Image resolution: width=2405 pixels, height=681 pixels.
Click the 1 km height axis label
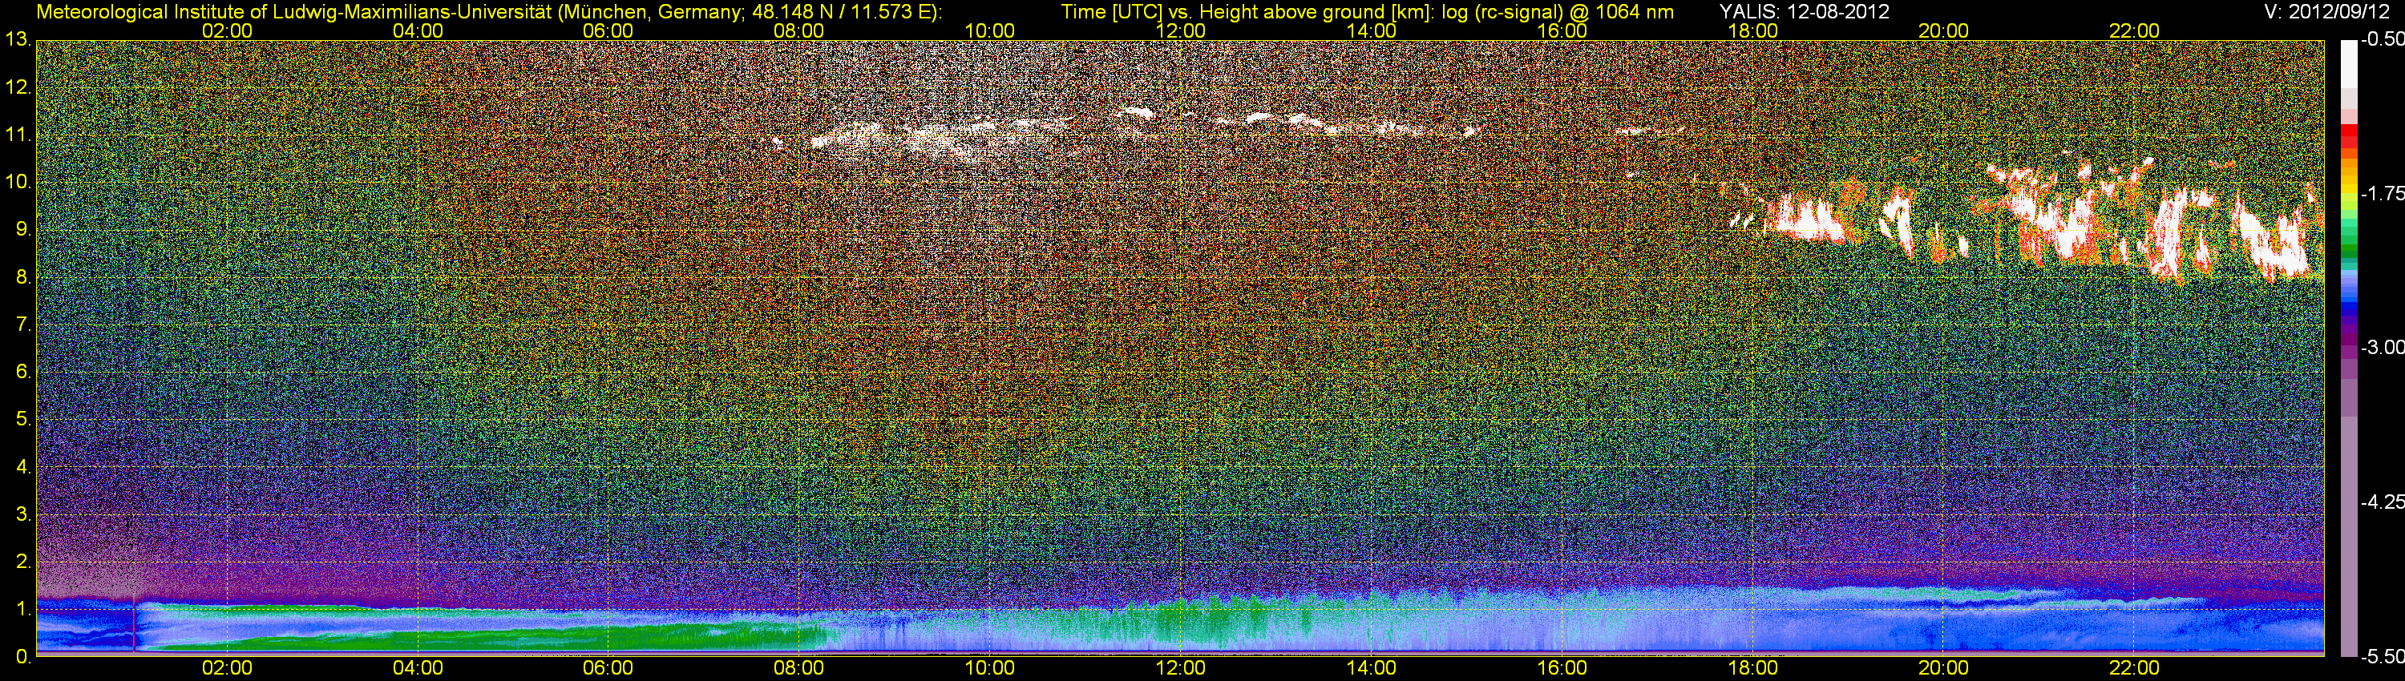(x=23, y=609)
